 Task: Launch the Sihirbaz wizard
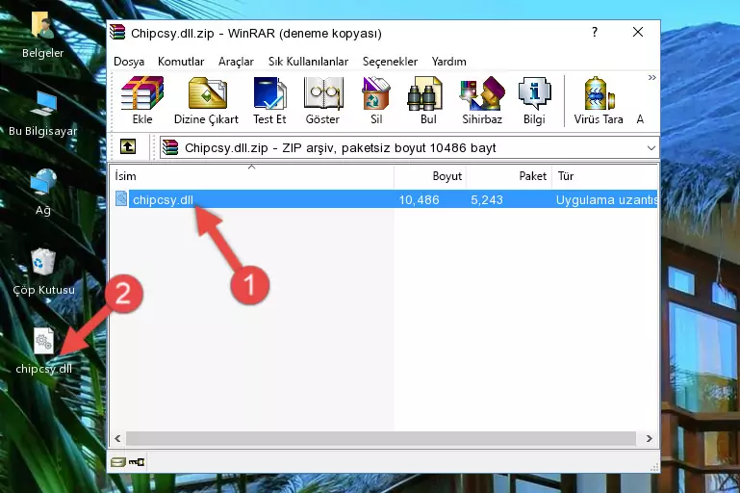coord(482,100)
